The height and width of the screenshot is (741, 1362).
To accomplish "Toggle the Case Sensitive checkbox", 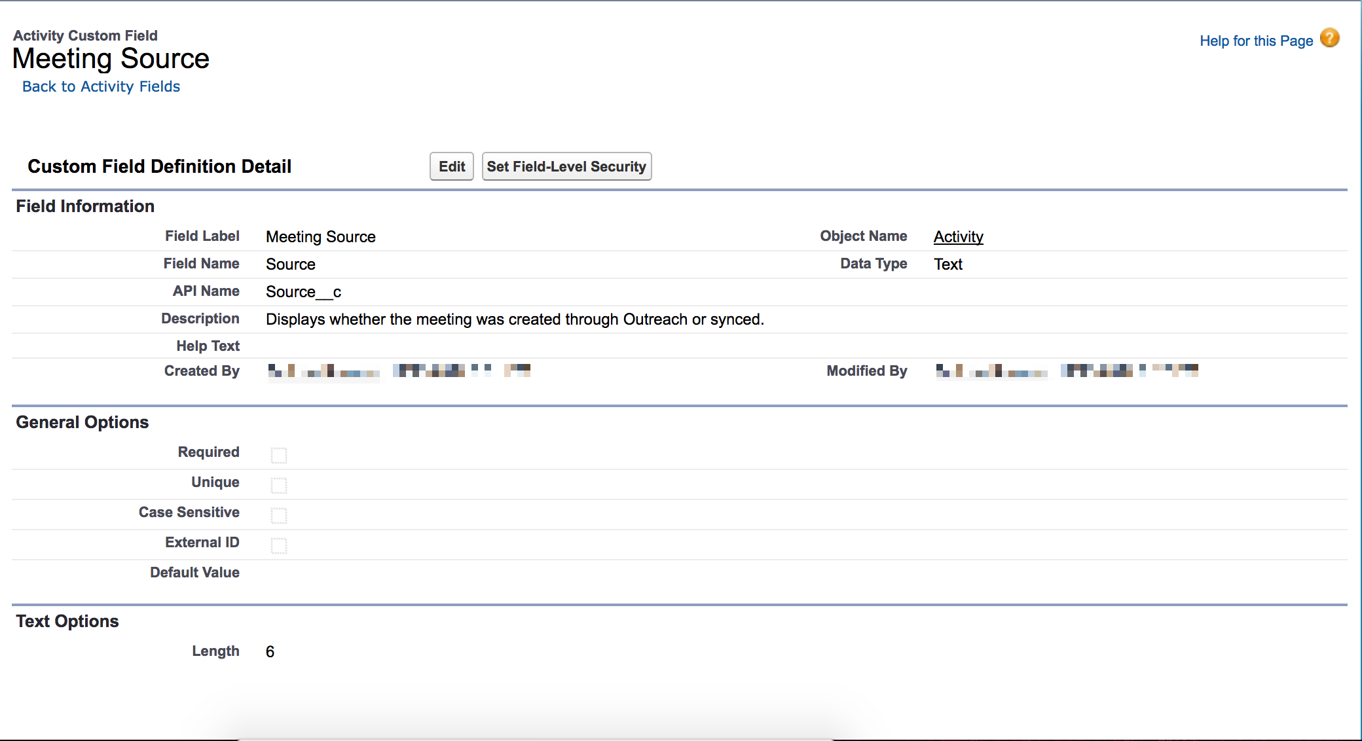I will click(279, 515).
